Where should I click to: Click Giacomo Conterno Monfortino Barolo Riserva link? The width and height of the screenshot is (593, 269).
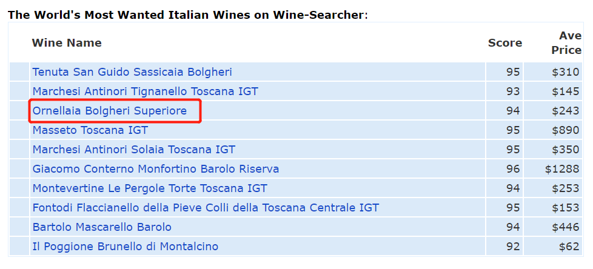pos(156,169)
